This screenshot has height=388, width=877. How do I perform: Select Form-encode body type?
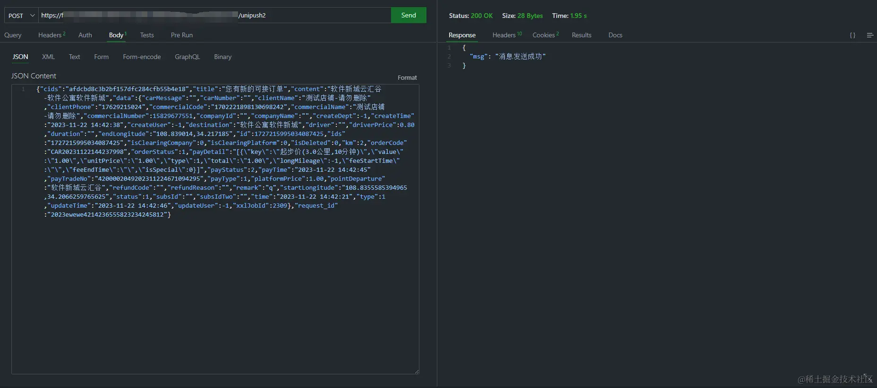tap(142, 57)
